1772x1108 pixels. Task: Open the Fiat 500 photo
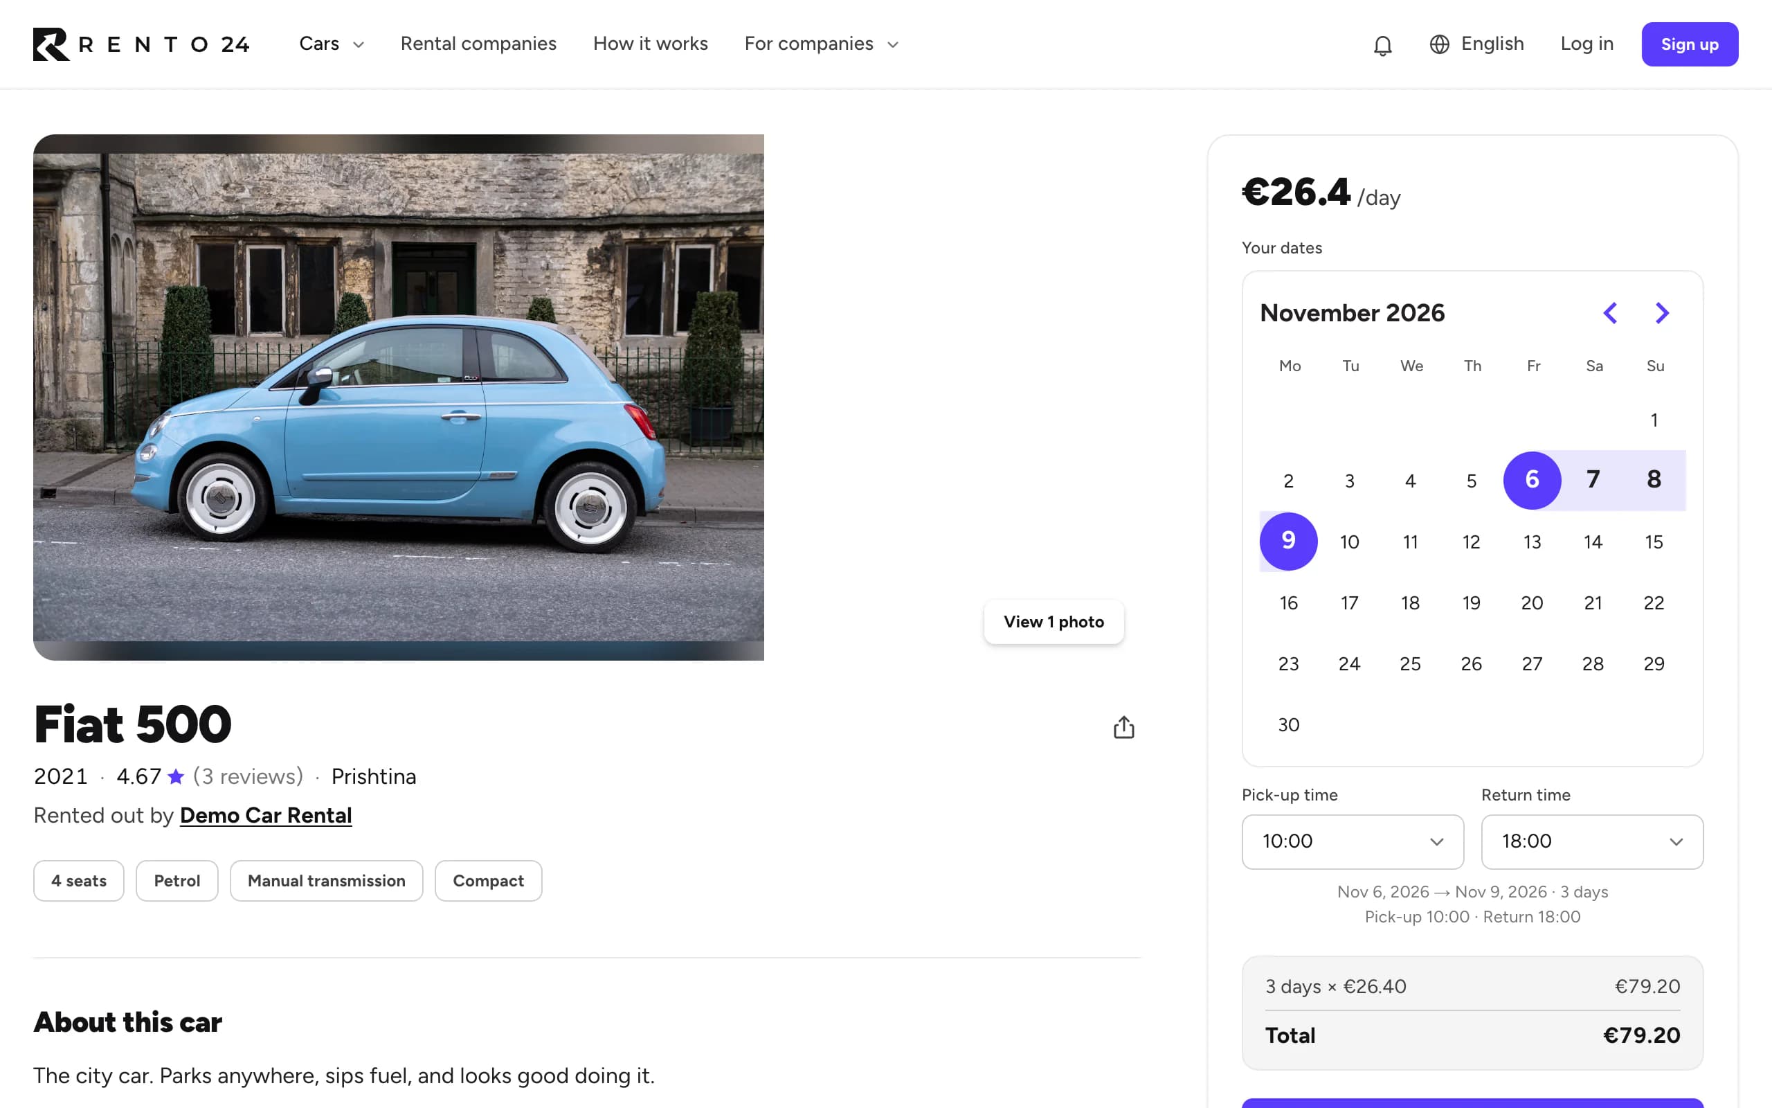pos(398,397)
